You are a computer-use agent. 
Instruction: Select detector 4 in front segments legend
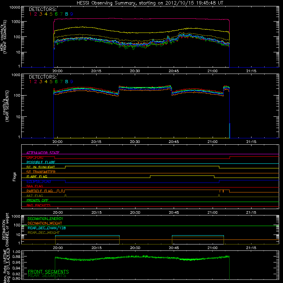point(46,14)
